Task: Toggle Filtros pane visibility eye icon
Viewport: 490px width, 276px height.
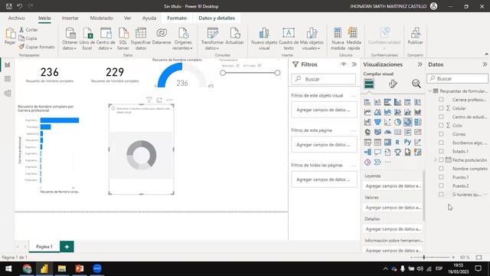Action: [x=344, y=64]
